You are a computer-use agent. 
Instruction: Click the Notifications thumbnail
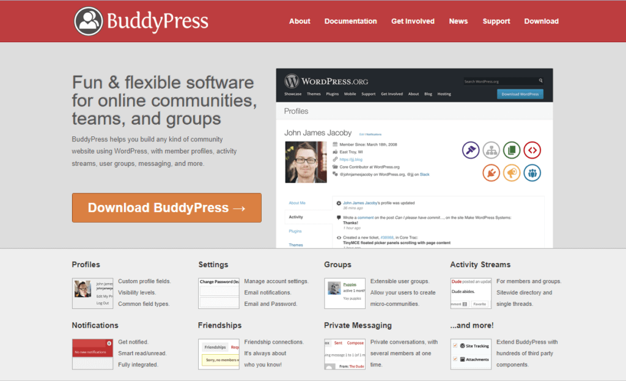tap(93, 354)
